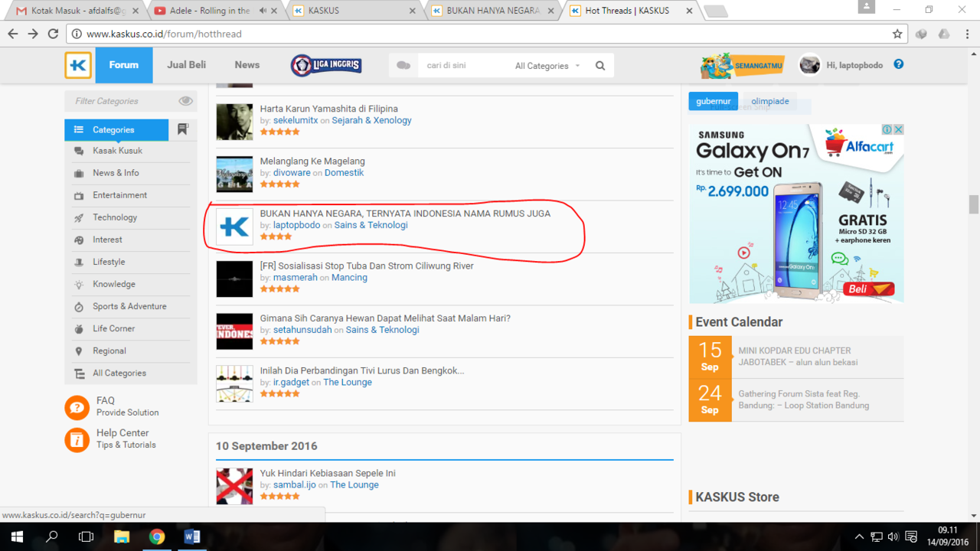Image resolution: width=980 pixels, height=551 pixels.
Task: Open Tivi Lurus Dan Bengkok thread thumbnail
Action: coord(234,383)
